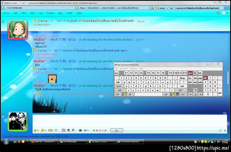Open the Help menu in On-Screen Keyboard
This screenshot has height=152, width=231.
[141, 69]
